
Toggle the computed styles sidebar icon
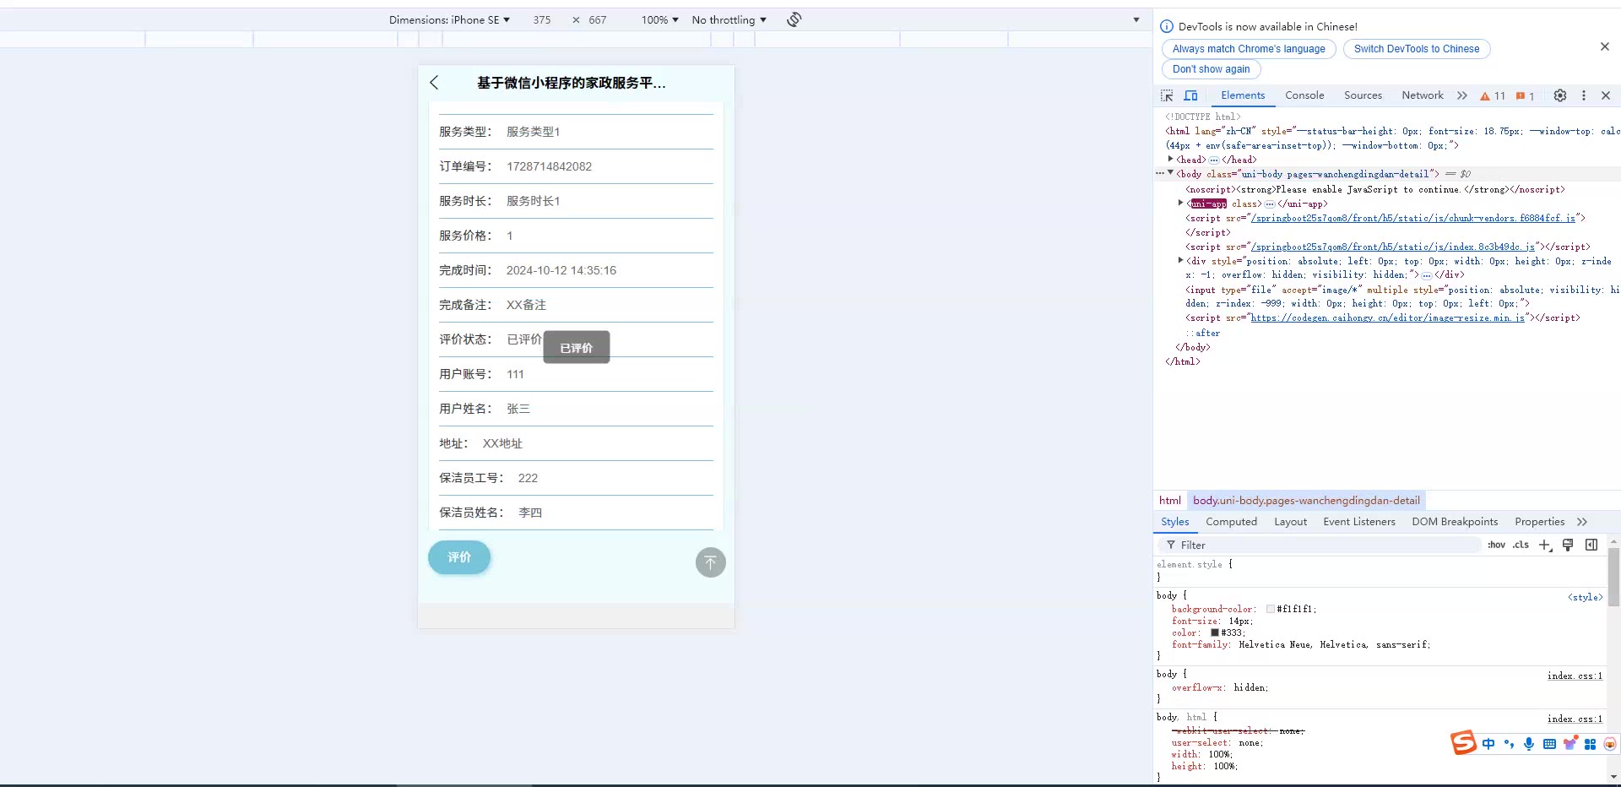click(x=1591, y=545)
